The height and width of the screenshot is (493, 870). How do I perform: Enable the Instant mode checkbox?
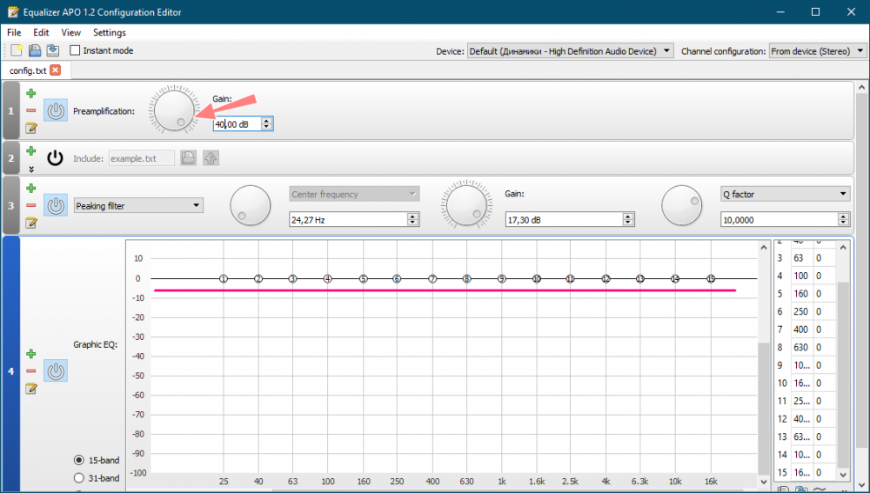75,50
